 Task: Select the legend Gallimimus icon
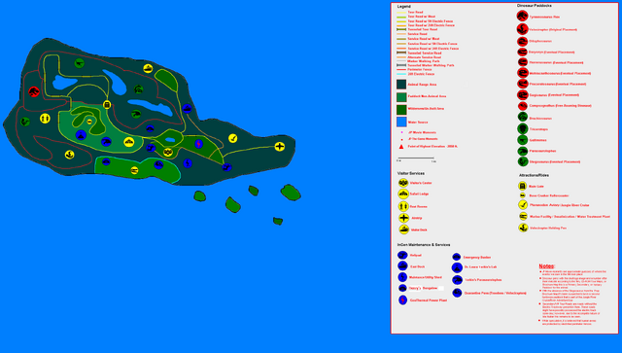(523, 140)
